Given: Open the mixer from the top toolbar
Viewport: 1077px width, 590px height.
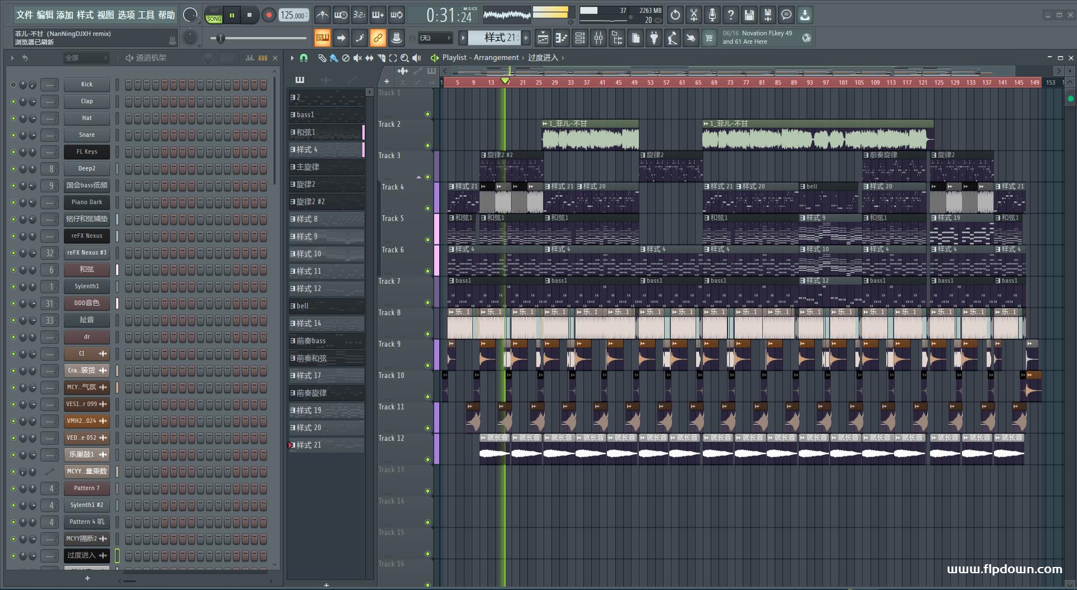Looking at the screenshot, I should tap(599, 38).
